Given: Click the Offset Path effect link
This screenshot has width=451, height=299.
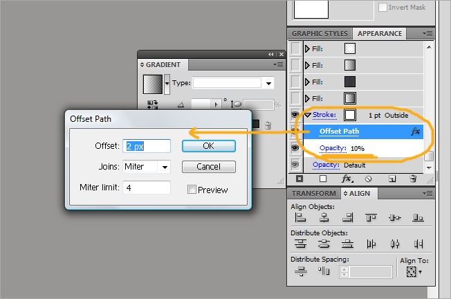Looking at the screenshot, I should coord(339,132).
